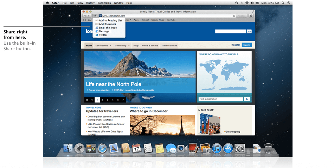Open Mission Control in the Dock
The width and height of the screenshot is (334, 168).
click(x=91, y=148)
